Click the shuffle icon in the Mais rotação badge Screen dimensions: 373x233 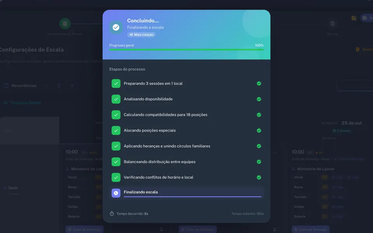pyautogui.click(x=131, y=35)
